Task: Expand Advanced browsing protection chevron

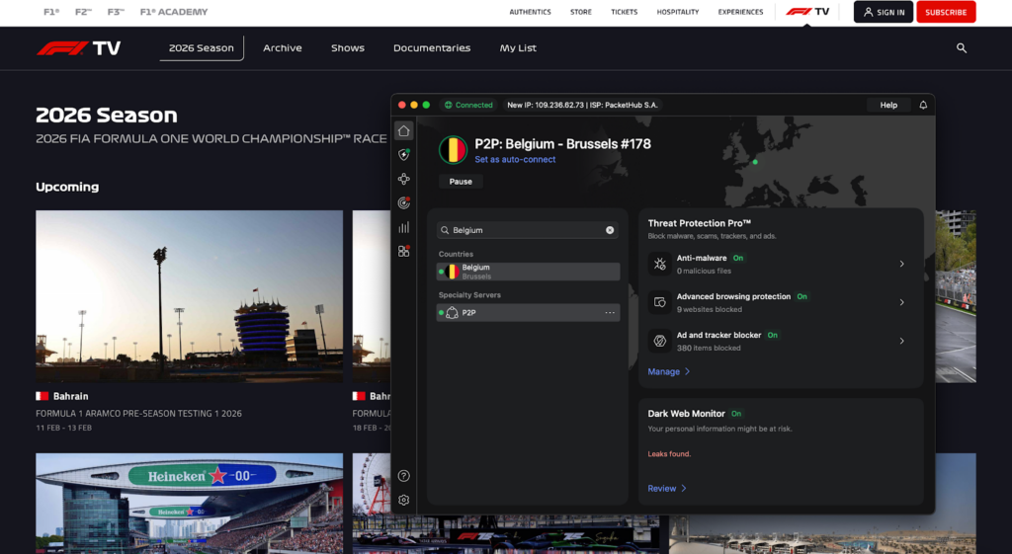Action: (x=901, y=302)
